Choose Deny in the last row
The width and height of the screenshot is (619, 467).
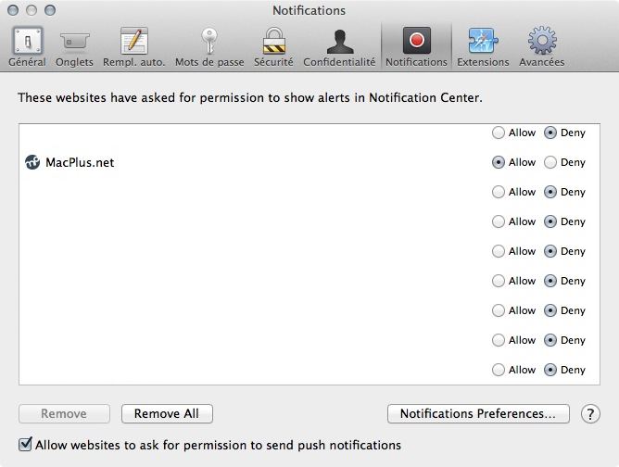click(550, 370)
